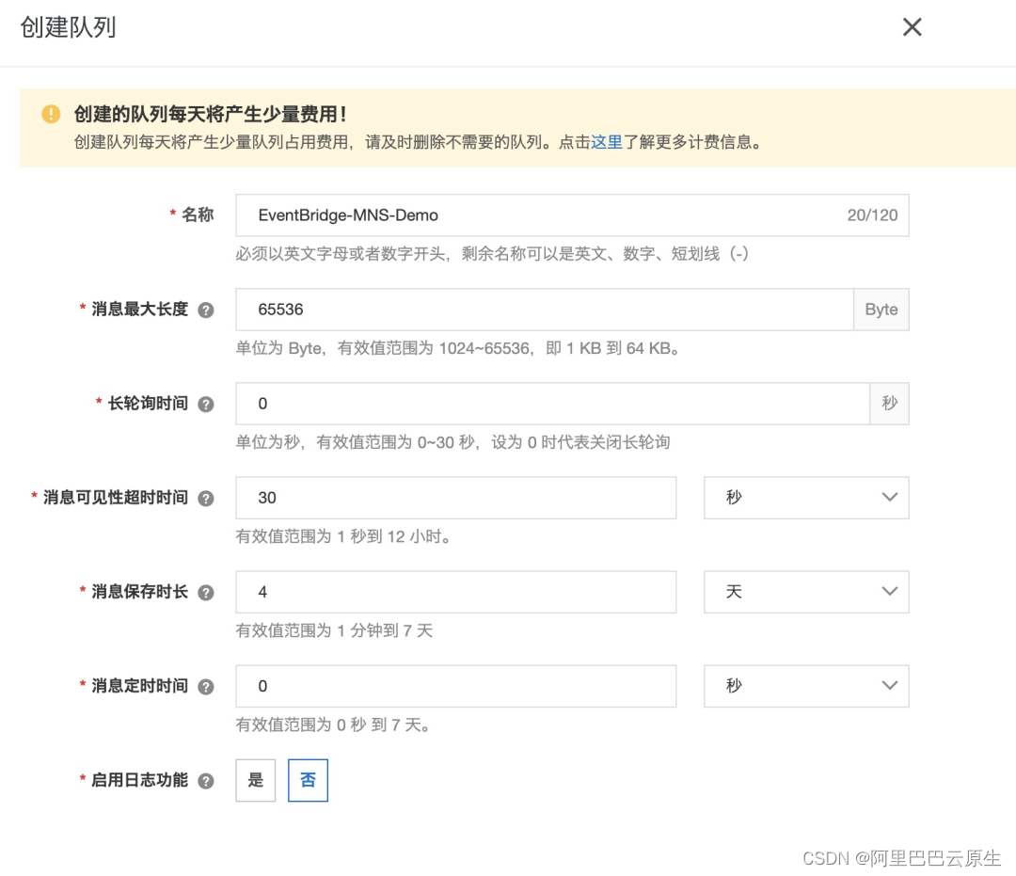The height and width of the screenshot is (876, 1016).
Task: Close the 创建队列 dialog with X
Action: point(912,27)
